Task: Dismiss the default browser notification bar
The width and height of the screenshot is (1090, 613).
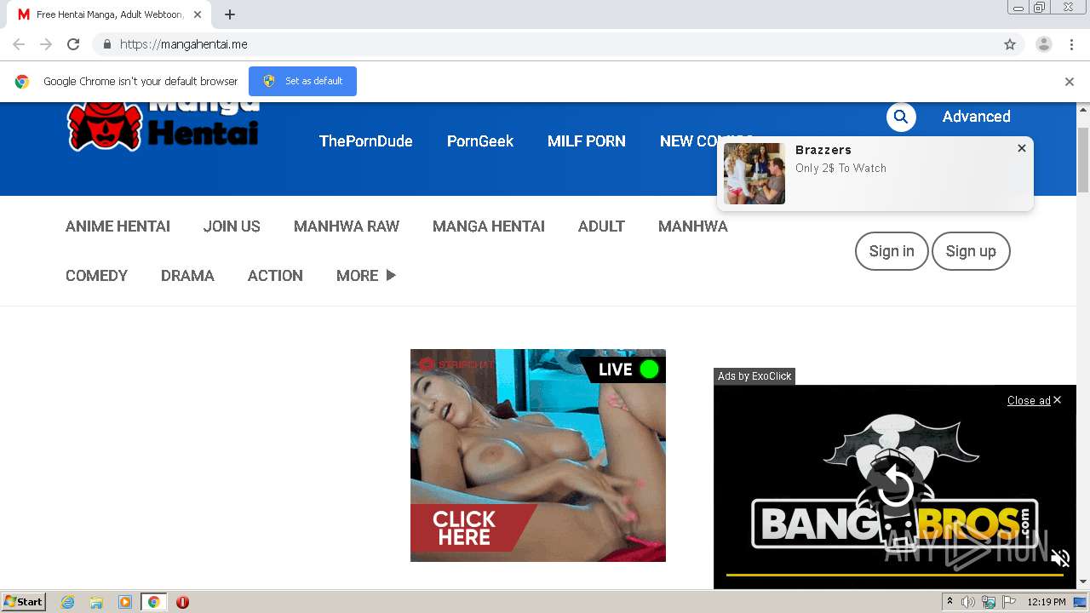Action: click(1070, 82)
